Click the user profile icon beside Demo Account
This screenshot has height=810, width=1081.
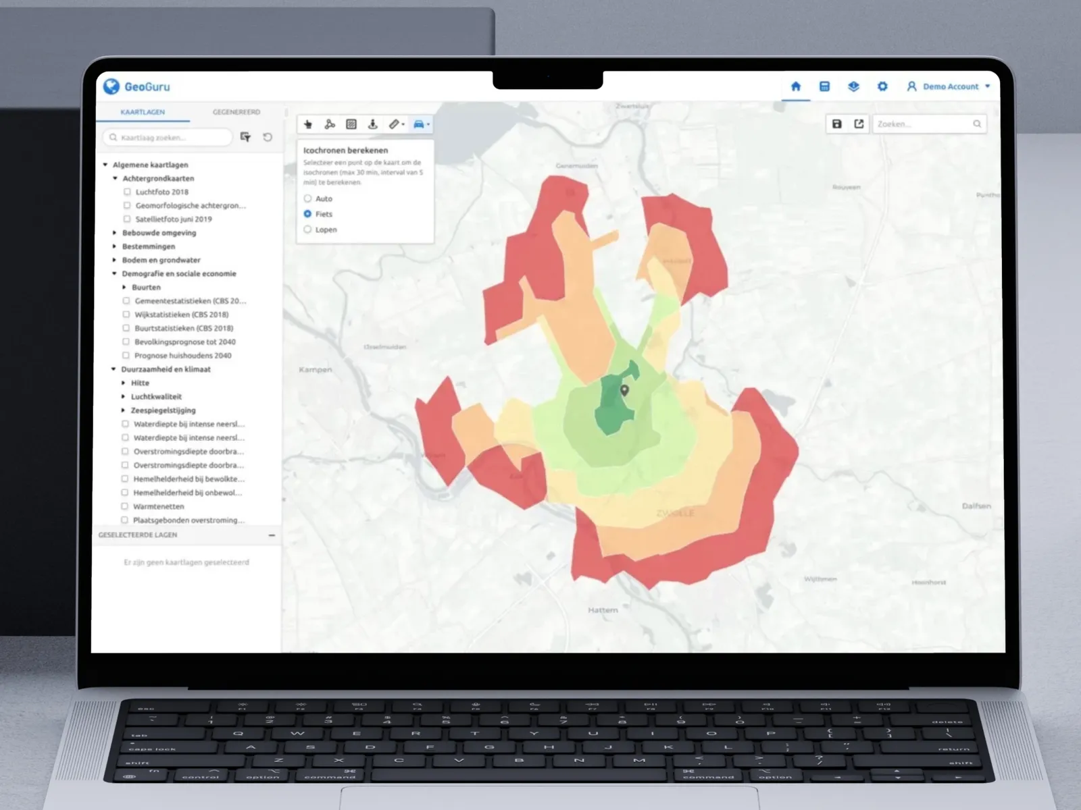point(911,86)
